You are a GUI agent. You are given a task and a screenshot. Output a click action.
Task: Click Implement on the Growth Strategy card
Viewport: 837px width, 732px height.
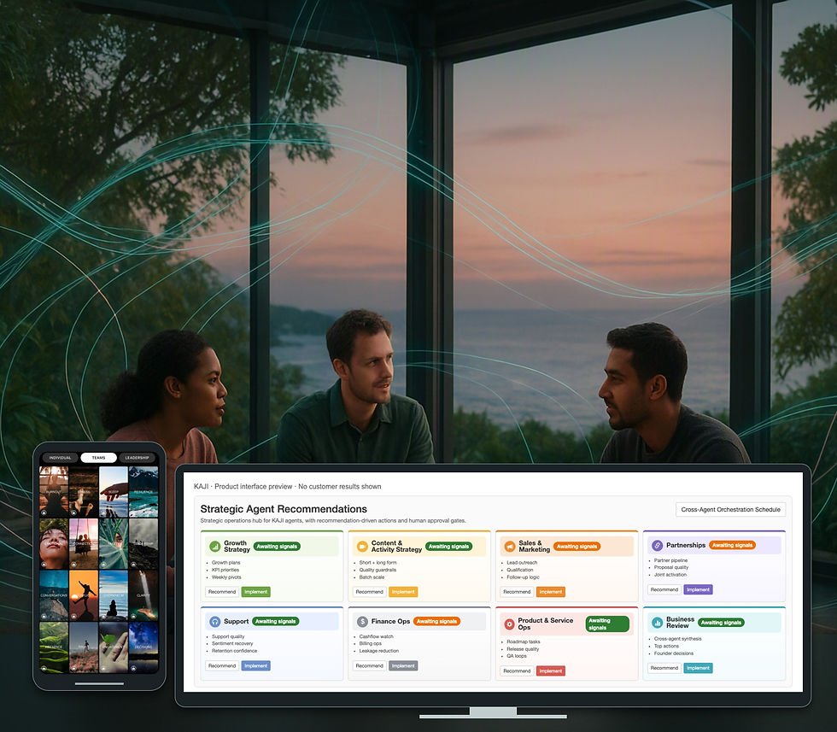click(255, 592)
